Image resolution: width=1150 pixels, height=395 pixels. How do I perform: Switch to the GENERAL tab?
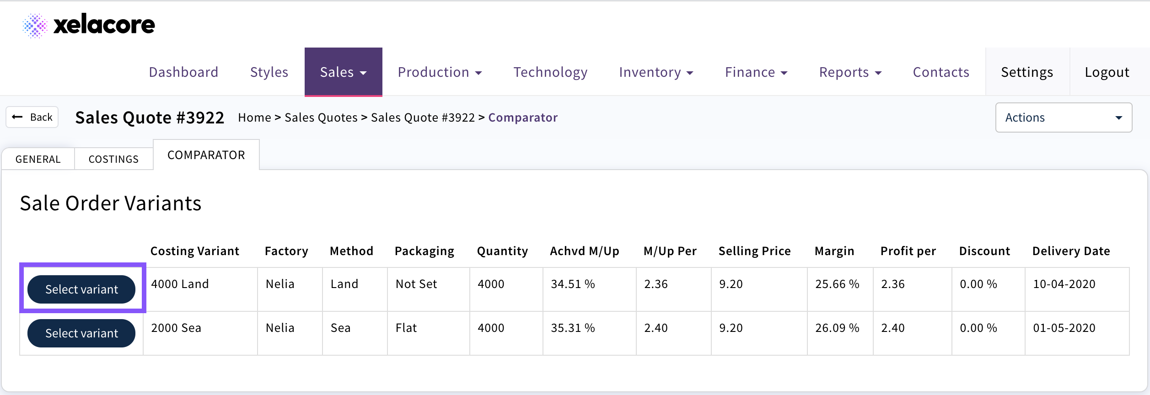38,159
